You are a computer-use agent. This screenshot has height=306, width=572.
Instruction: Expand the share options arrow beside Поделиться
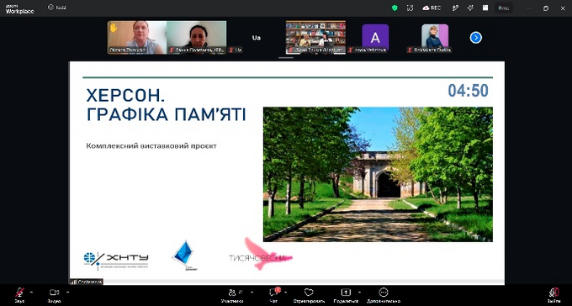(x=360, y=293)
